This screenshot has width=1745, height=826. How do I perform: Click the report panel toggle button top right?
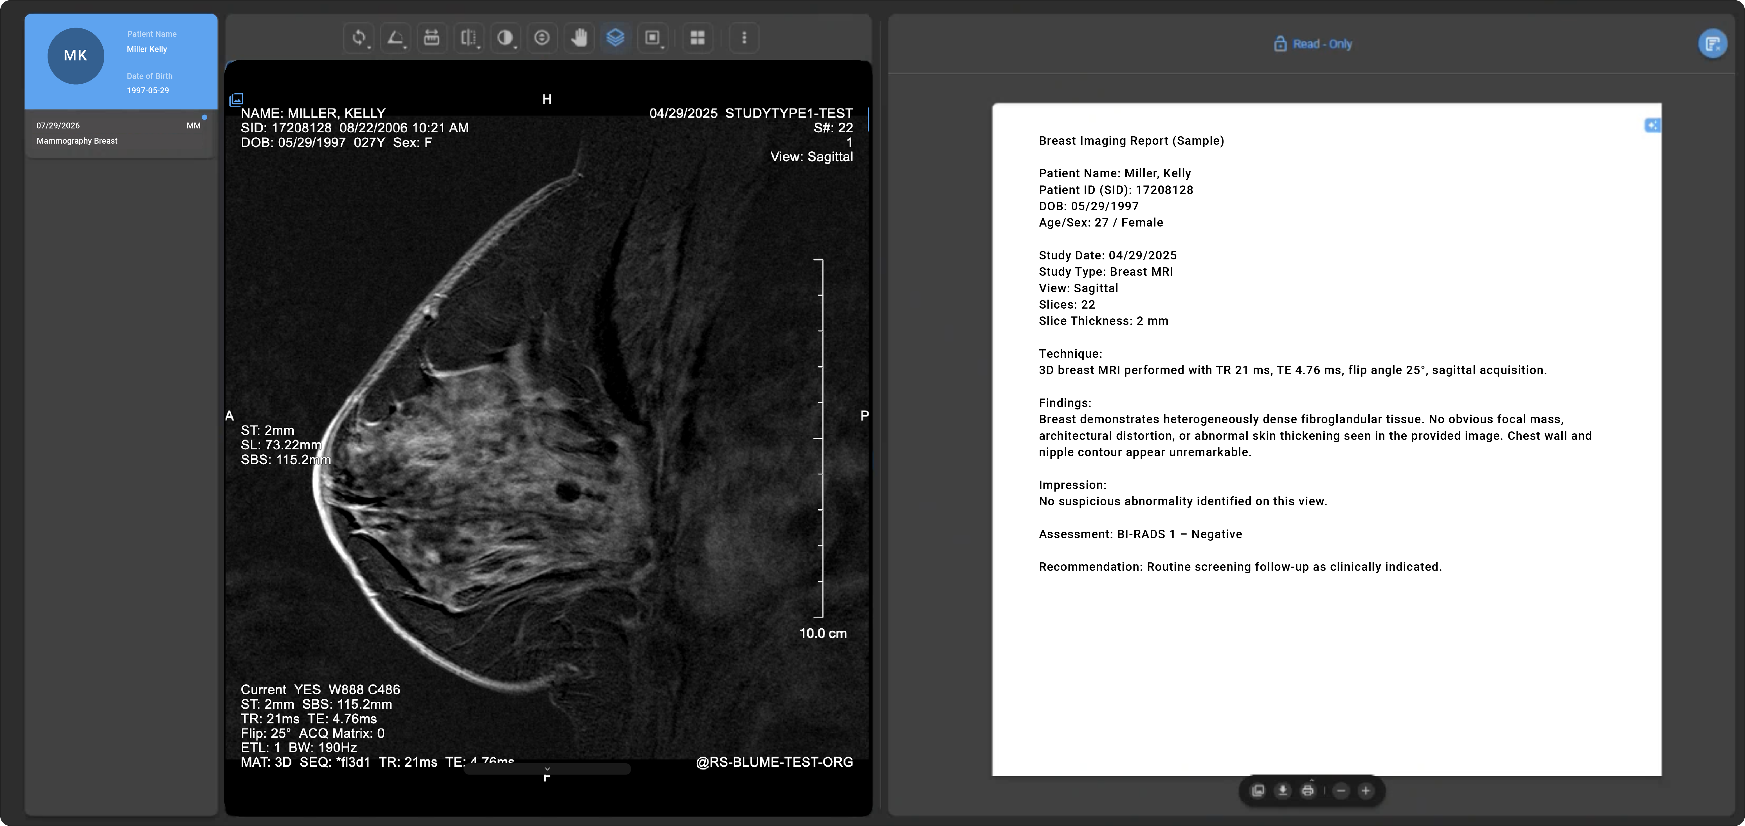tap(1712, 44)
